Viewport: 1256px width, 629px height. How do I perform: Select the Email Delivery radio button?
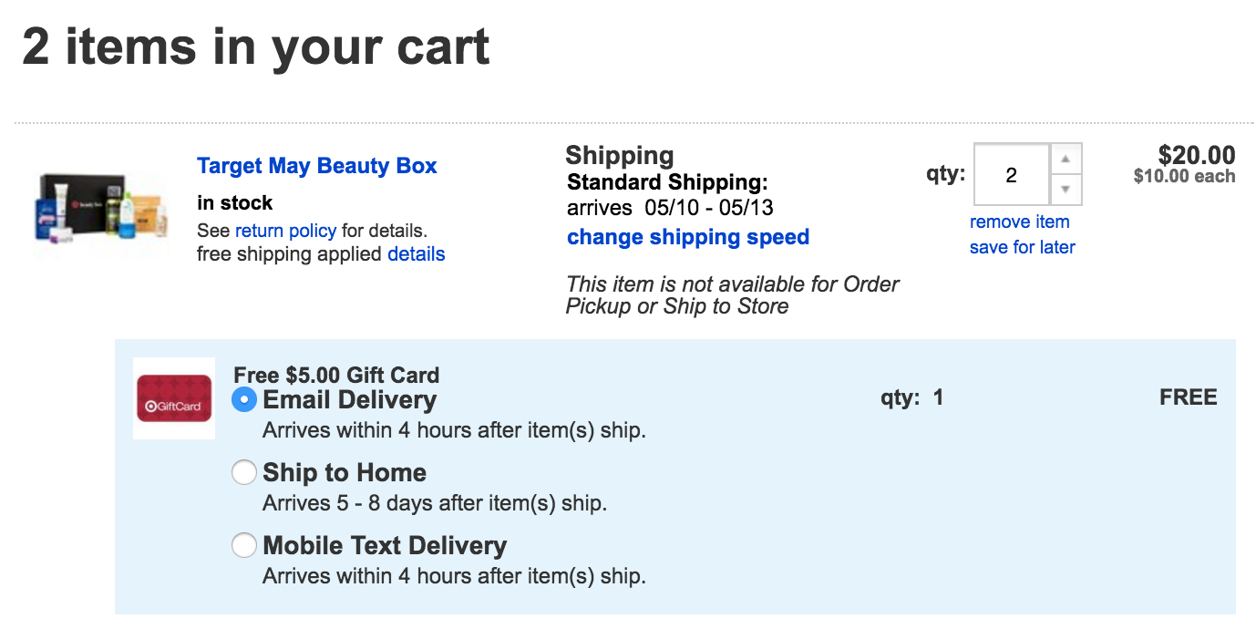tap(244, 399)
